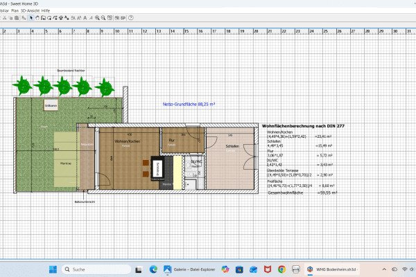Activate the pan hand tool
Viewport: 416px width, 277px height.
[37, 18]
